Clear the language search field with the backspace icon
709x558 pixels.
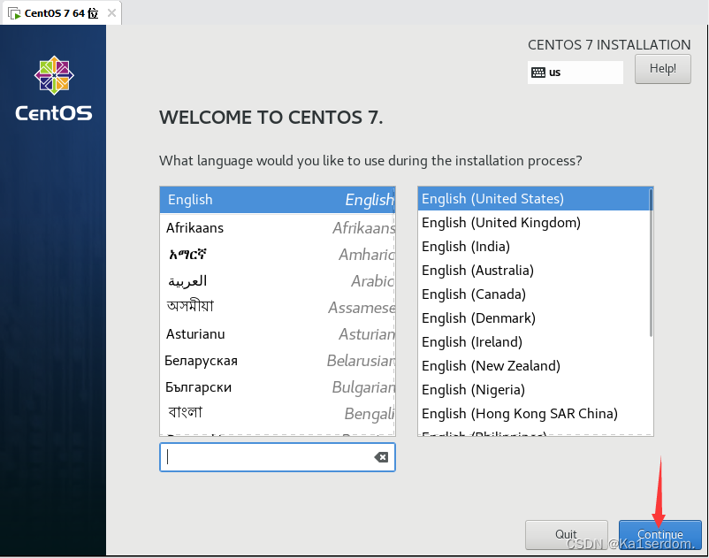tap(381, 457)
